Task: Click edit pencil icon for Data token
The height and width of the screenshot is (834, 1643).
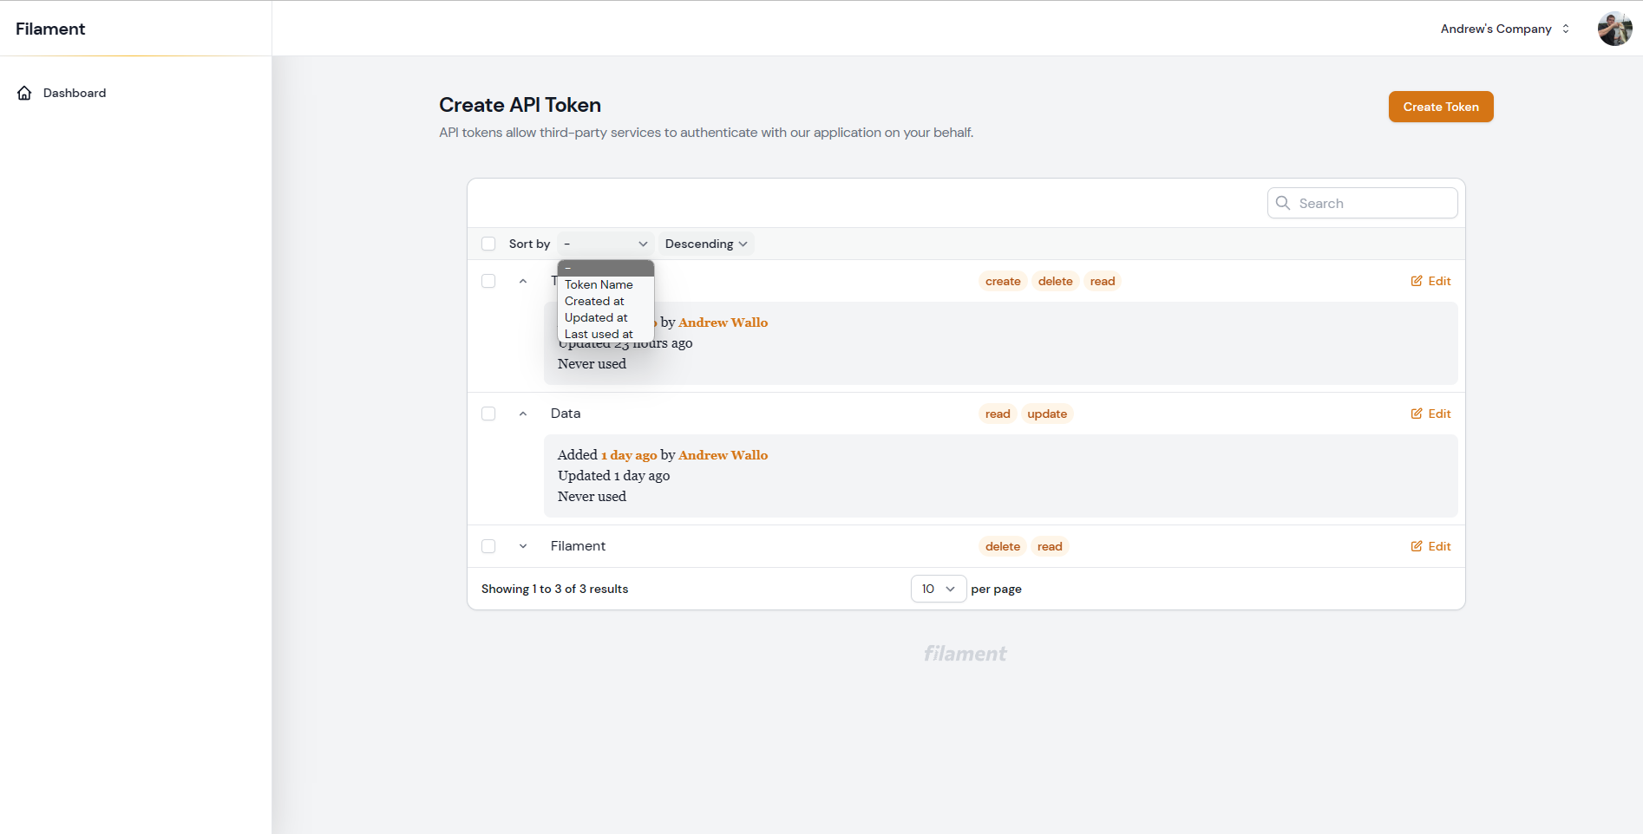Action: click(1417, 414)
